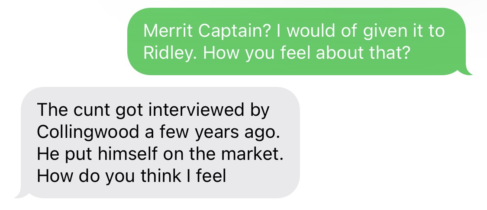
Task: Click "Collingwood" in the received message
Action: [x=85, y=131]
